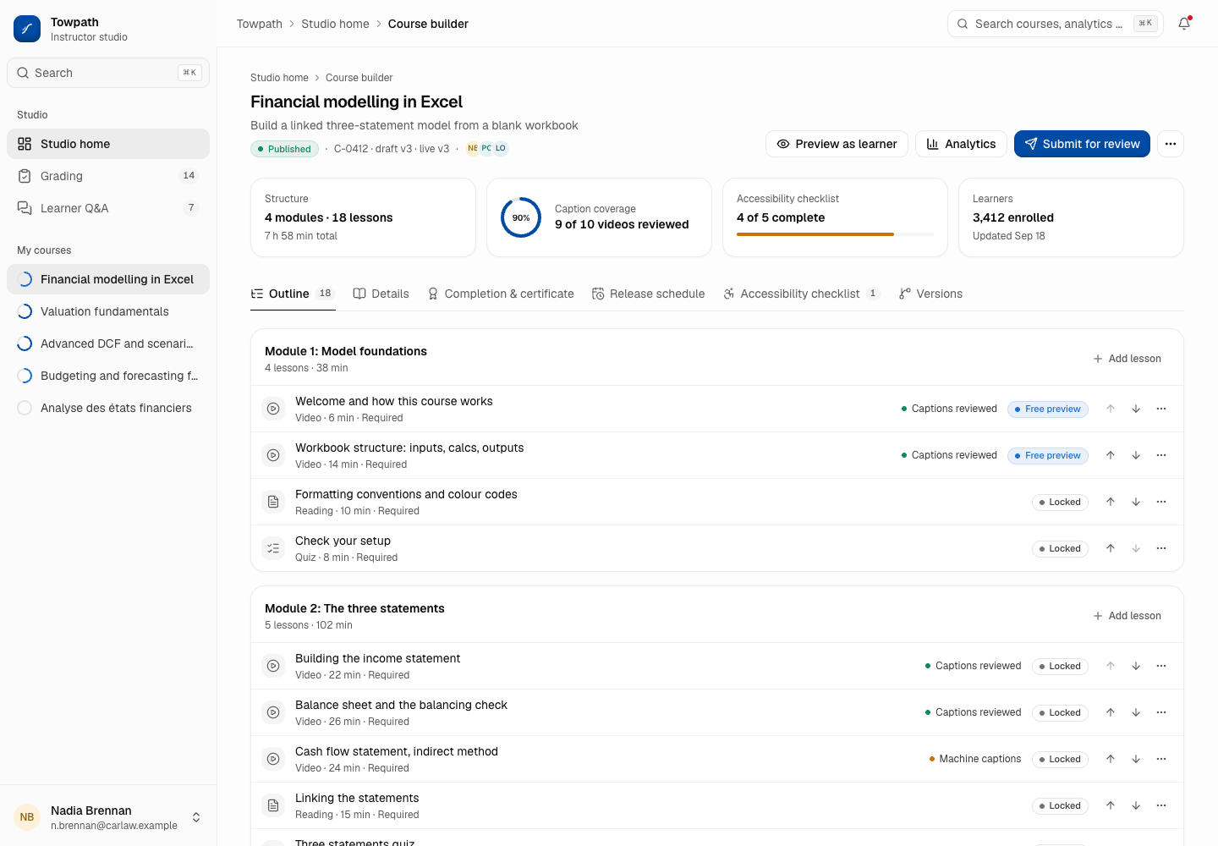Screen dimensions: 1218x846
Task: Toggle Free preview on 'Workbook structure' lesson
Action: pyautogui.click(x=1048, y=455)
